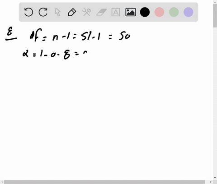The height and width of the screenshot is (184, 217).
Task: Select the pointer cursor tool
Action: (57, 12)
